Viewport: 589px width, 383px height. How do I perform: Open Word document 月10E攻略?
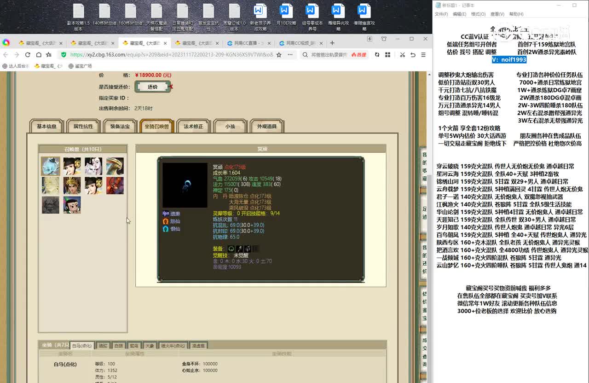coord(286,15)
